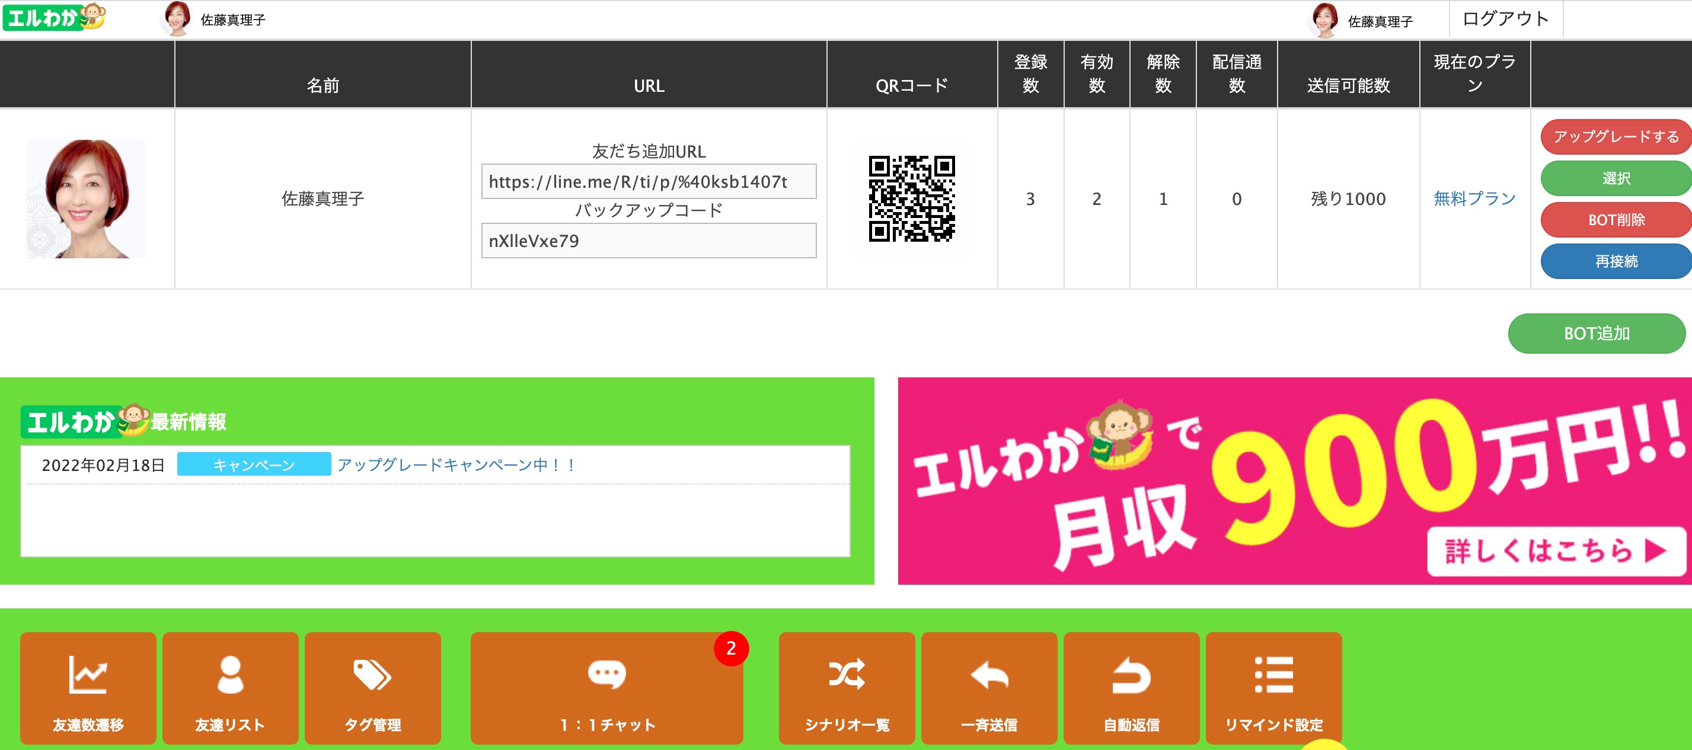Click the green 選択 button
1692x750 pixels.
coord(1616,178)
